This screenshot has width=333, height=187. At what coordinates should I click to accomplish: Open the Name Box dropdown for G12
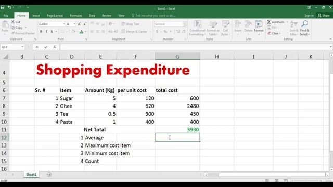point(22,47)
